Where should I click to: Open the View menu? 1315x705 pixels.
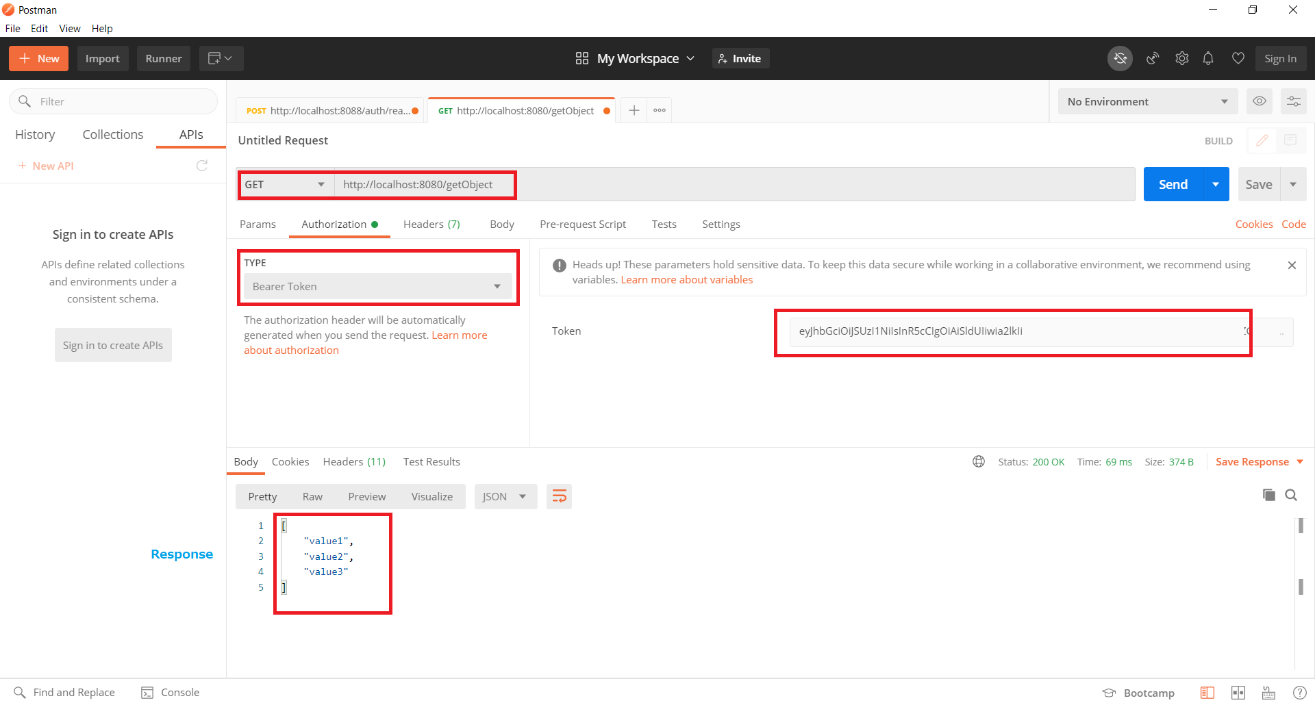tap(70, 29)
